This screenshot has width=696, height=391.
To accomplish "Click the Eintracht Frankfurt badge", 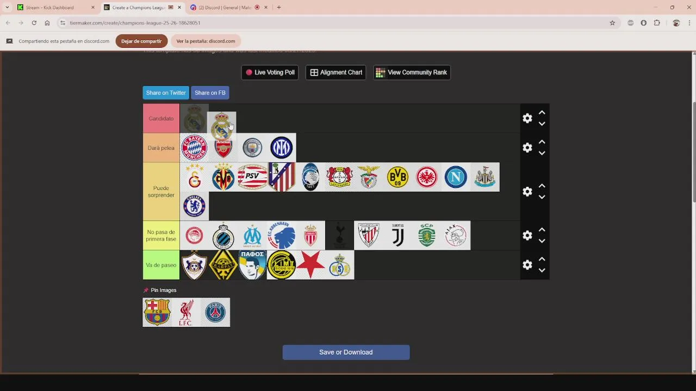I will coord(427,177).
